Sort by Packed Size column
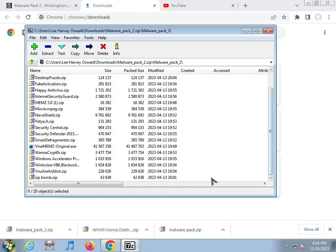 click(x=129, y=71)
